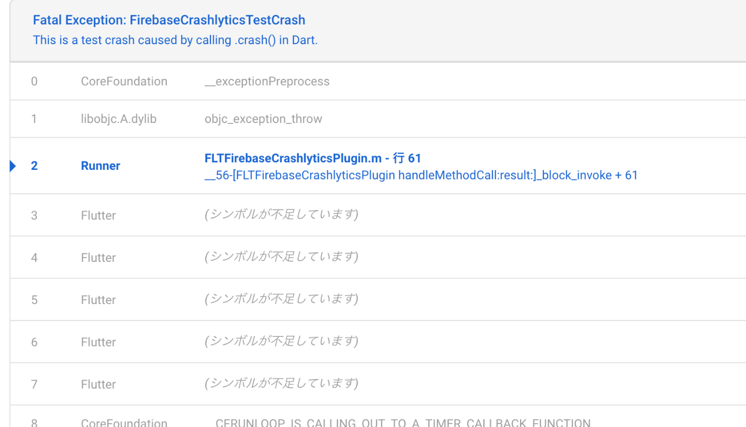
Task: Click frame number 3
Action: click(x=34, y=215)
